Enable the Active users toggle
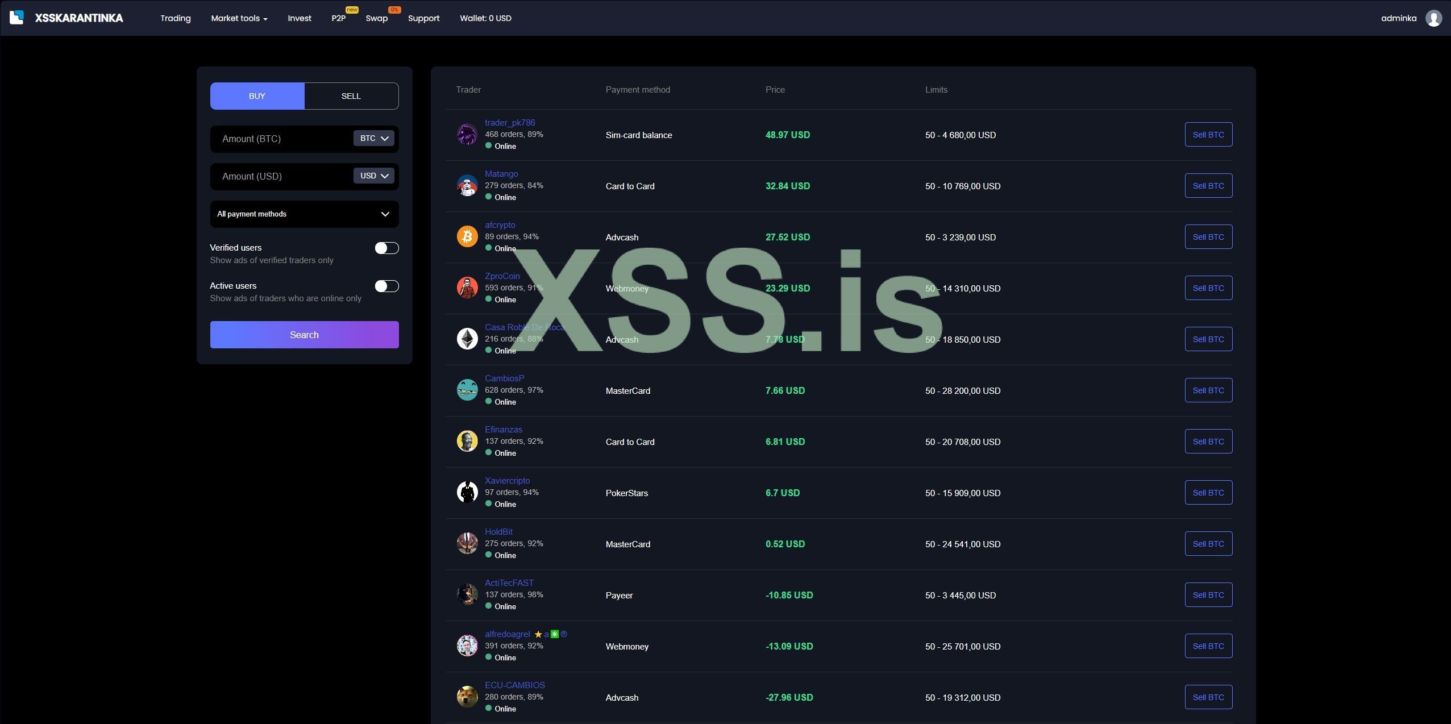 coord(386,286)
